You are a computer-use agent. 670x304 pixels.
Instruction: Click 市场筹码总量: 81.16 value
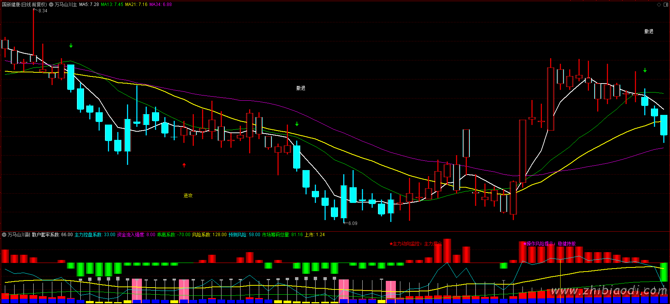coord(282,235)
